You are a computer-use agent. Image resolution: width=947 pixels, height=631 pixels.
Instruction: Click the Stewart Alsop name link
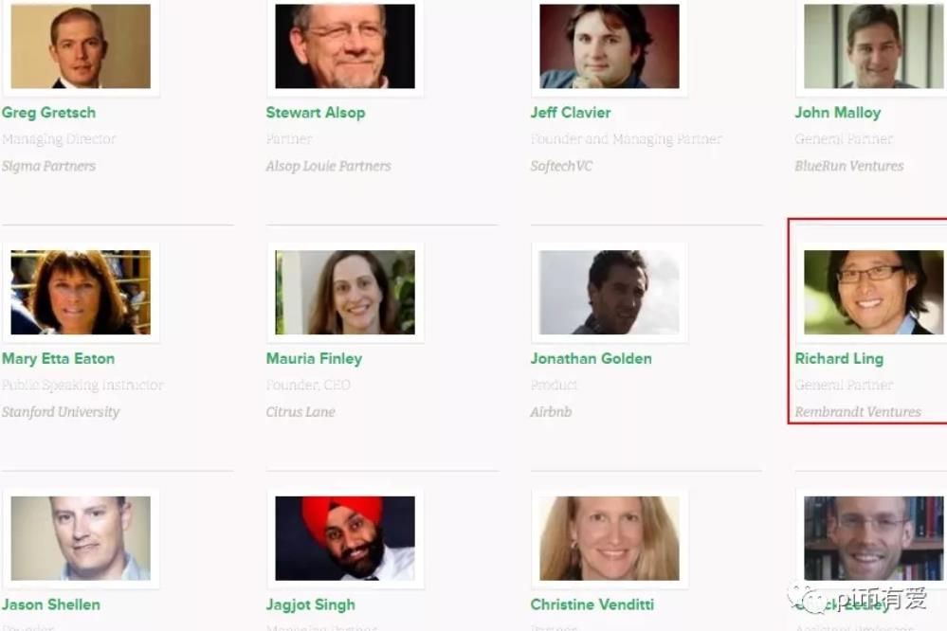(x=316, y=113)
